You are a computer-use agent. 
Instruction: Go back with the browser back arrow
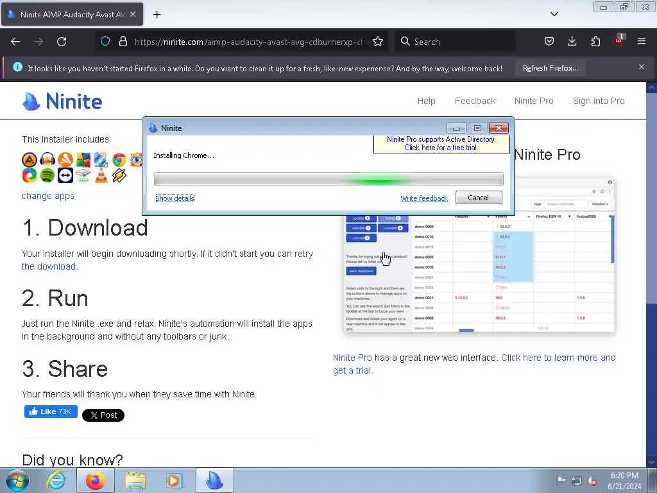(x=15, y=42)
